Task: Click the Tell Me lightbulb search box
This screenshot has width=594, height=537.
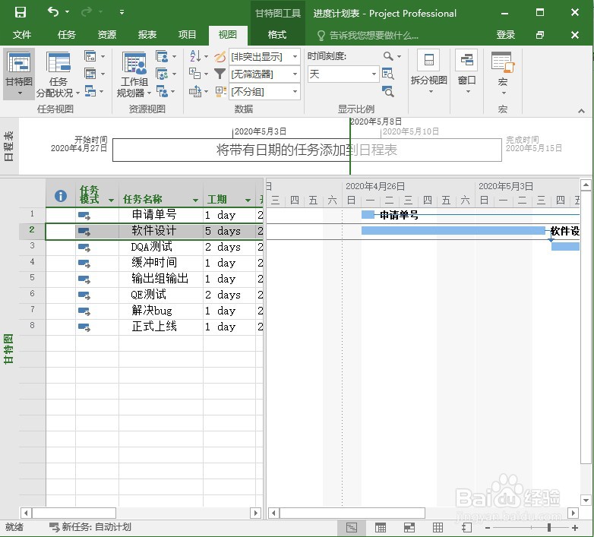Action: 368,36
